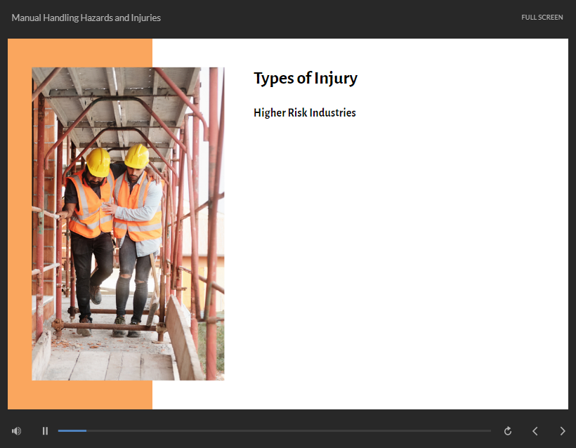Enter FULL SCREEN mode
The image size is (576, 448).
click(x=542, y=18)
